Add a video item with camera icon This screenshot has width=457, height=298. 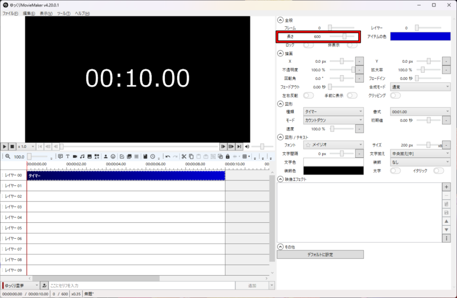(75, 156)
